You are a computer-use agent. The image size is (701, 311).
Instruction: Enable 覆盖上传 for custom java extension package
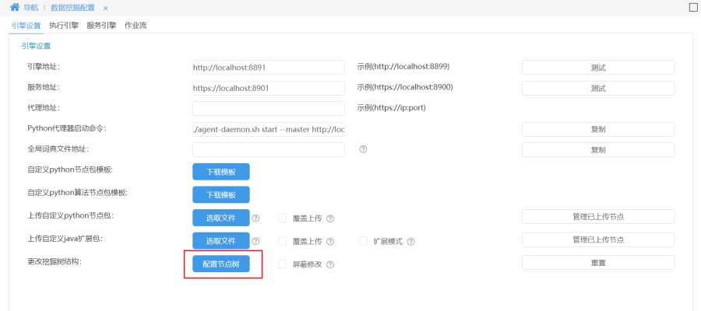pos(282,241)
